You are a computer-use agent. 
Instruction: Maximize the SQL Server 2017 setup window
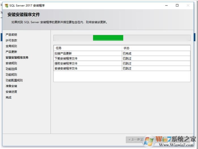click(x=177, y=5)
